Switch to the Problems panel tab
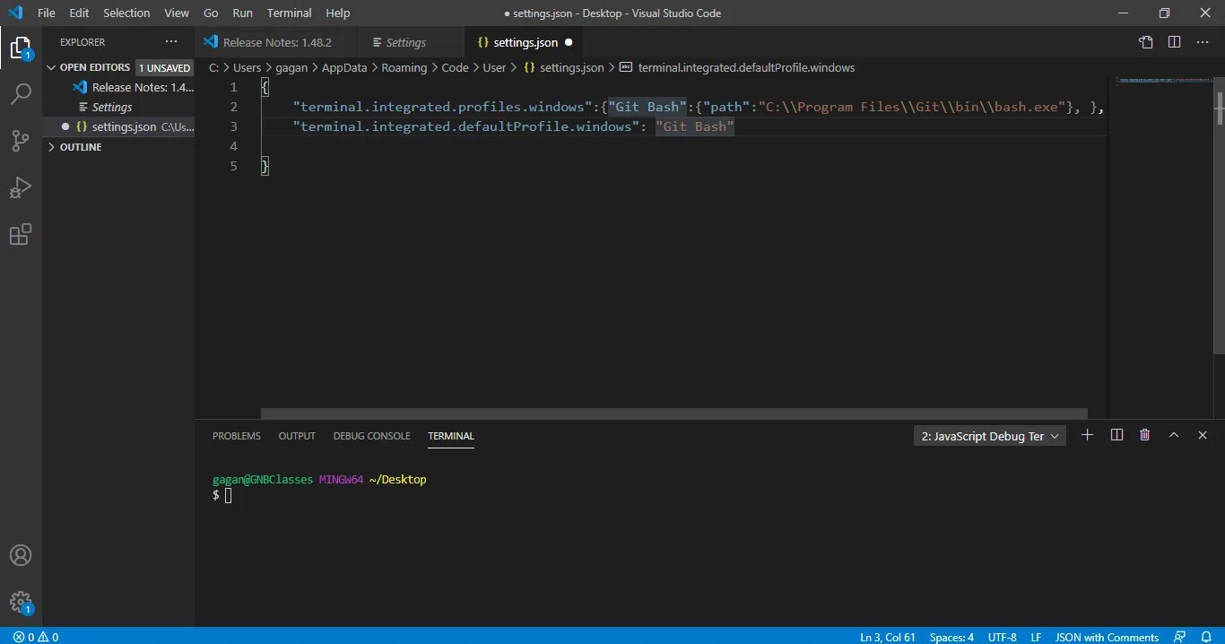The width and height of the screenshot is (1225, 644). [x=237, y=436]
